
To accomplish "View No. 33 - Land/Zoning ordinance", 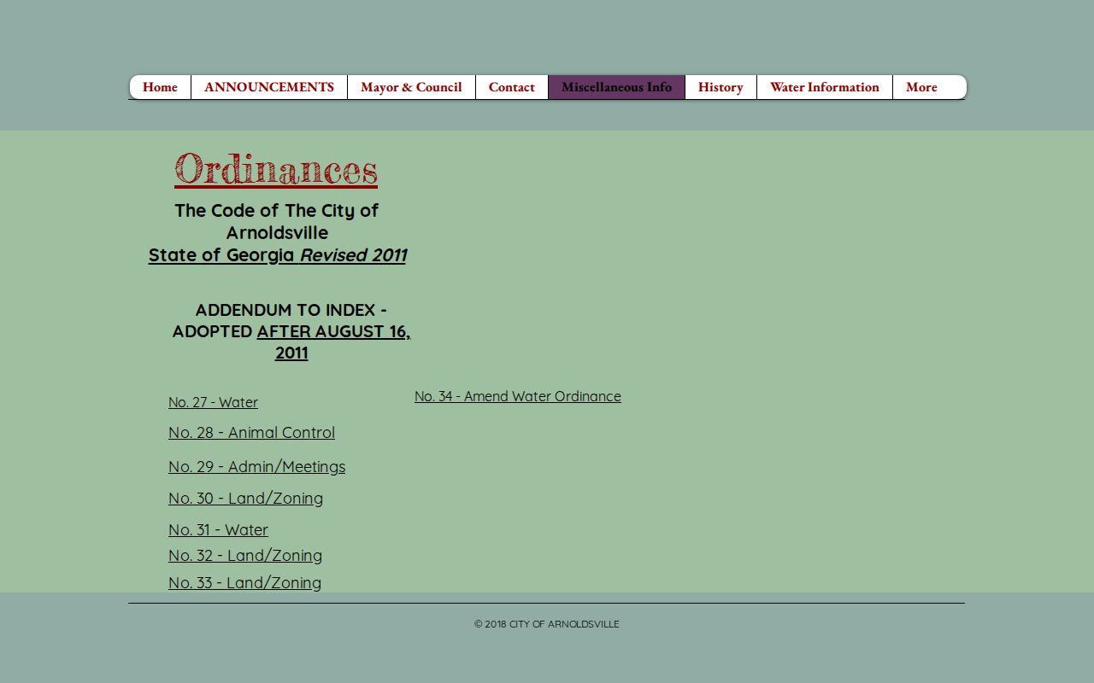I will 244,583.
